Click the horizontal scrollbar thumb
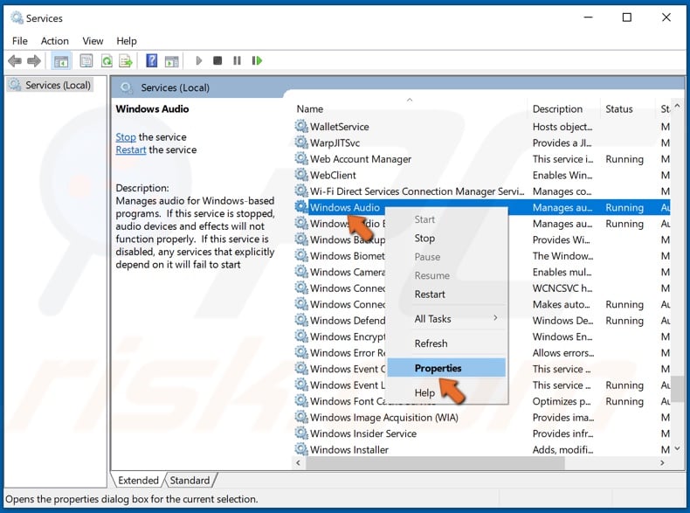690x513 pixels. [435, 463]
